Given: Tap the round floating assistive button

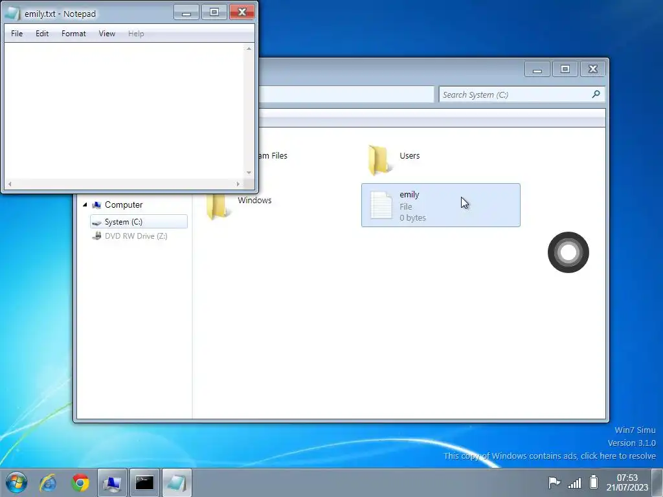Looking at the screenshot, I should pyautogui.click(x=568, y=252).
